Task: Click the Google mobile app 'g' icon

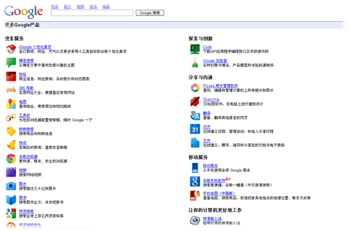Action: coord(195,181)
